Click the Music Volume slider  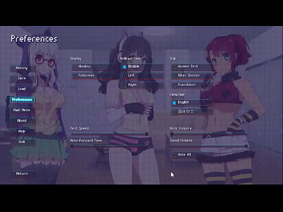point(209,134)
